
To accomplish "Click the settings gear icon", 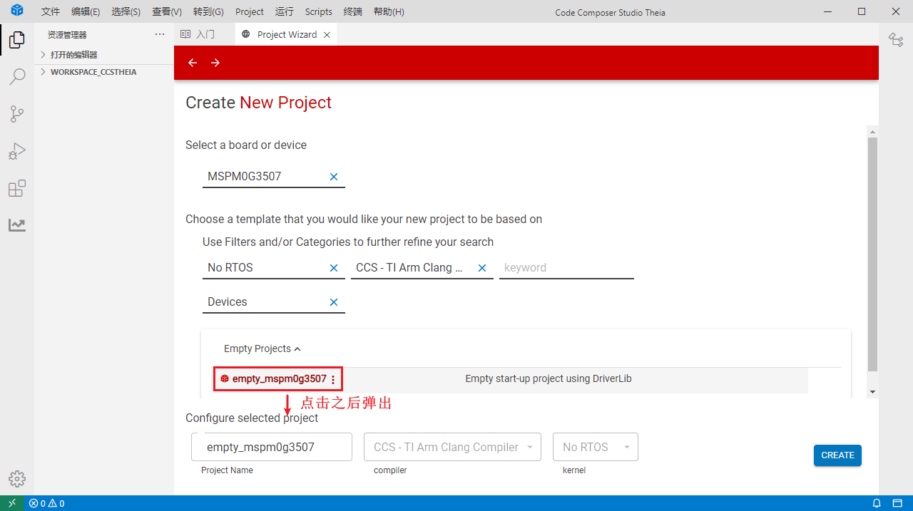I will 17,479.
